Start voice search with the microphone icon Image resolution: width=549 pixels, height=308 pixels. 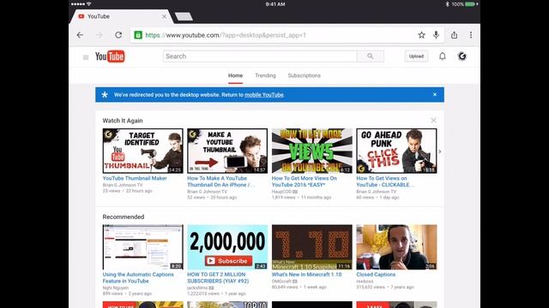click(436, 35)
